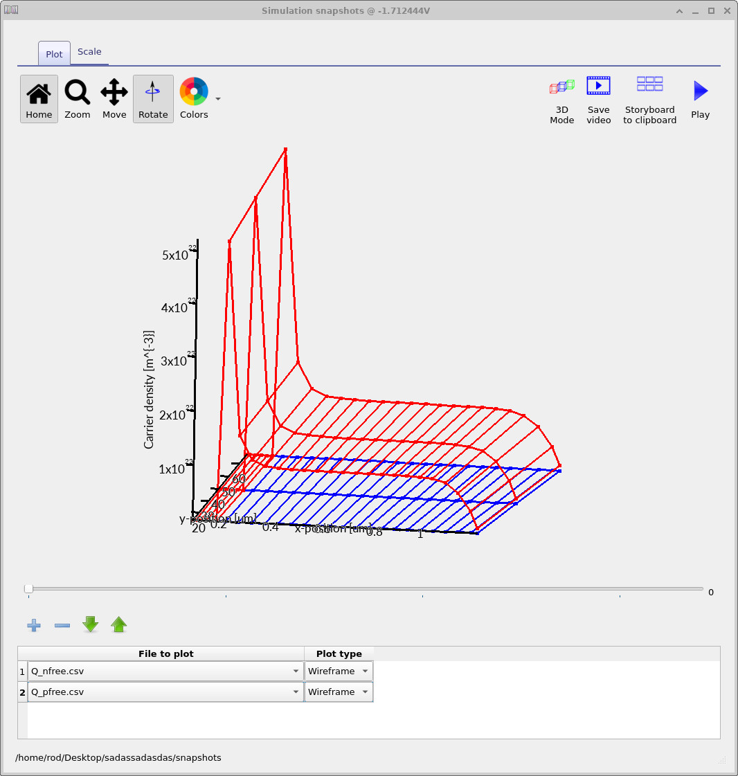Viewport: 738px width, 776px height.
Task: Change plot type for Q_pfree.csv
Action: click(x=365, y=692)
